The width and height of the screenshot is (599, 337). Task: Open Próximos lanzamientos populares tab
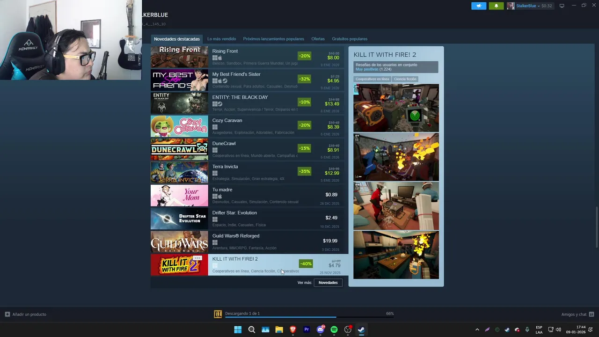273,39
